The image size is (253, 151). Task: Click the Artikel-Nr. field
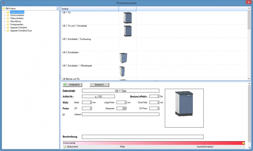pyautogui.click(x=98, y=96)
